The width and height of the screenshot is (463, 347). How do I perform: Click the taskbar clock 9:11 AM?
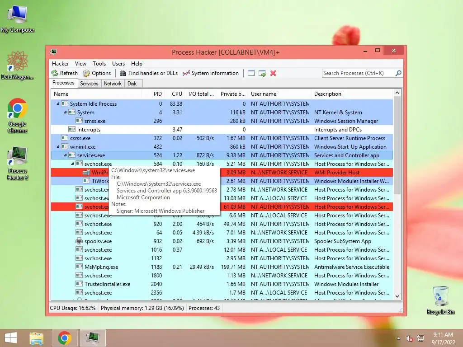(x=443, y=338)
